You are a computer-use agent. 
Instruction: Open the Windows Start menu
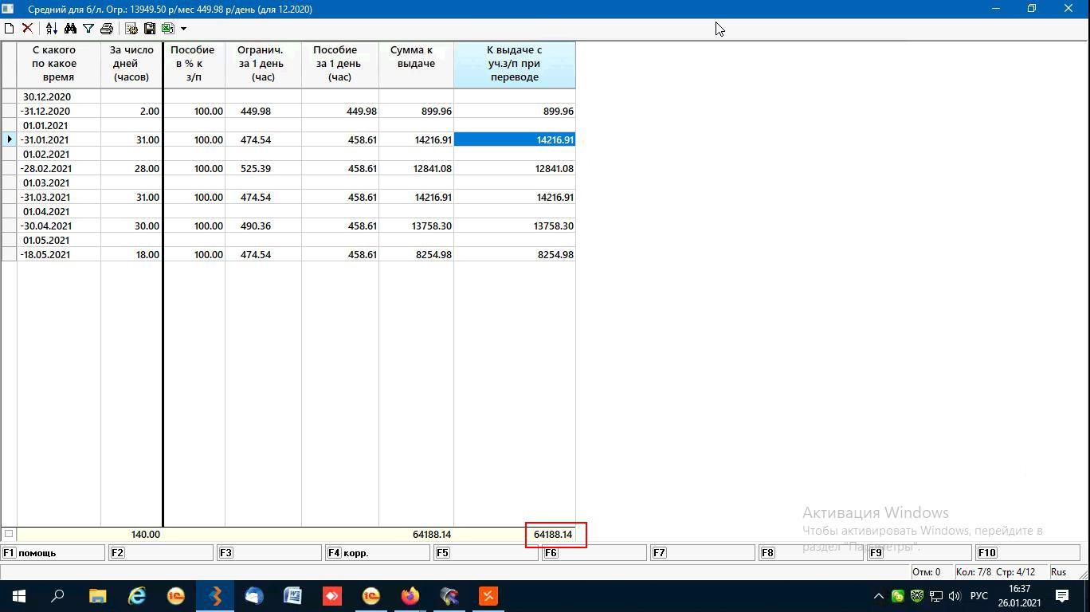pyautogui.click(x=19, y=595)
